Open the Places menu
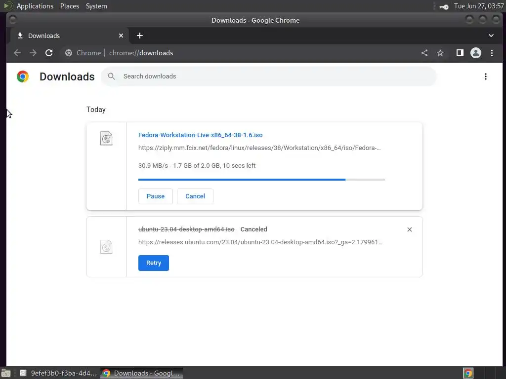Viewport: 506px width, 379px height. 70,6
